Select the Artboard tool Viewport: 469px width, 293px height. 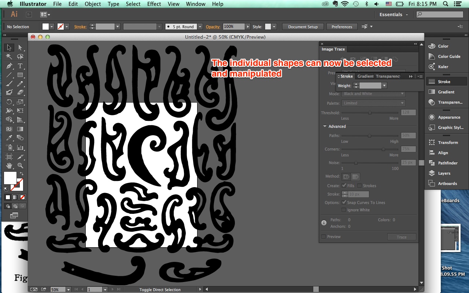(x=9, y=157)
